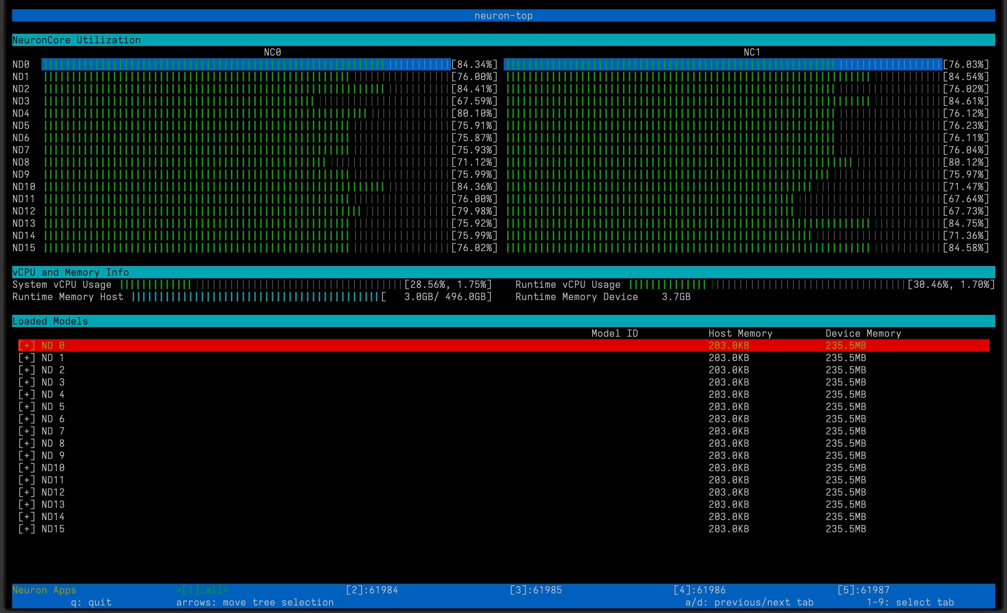Expand the [+] next to ND 5

click(x=27, y=407)
